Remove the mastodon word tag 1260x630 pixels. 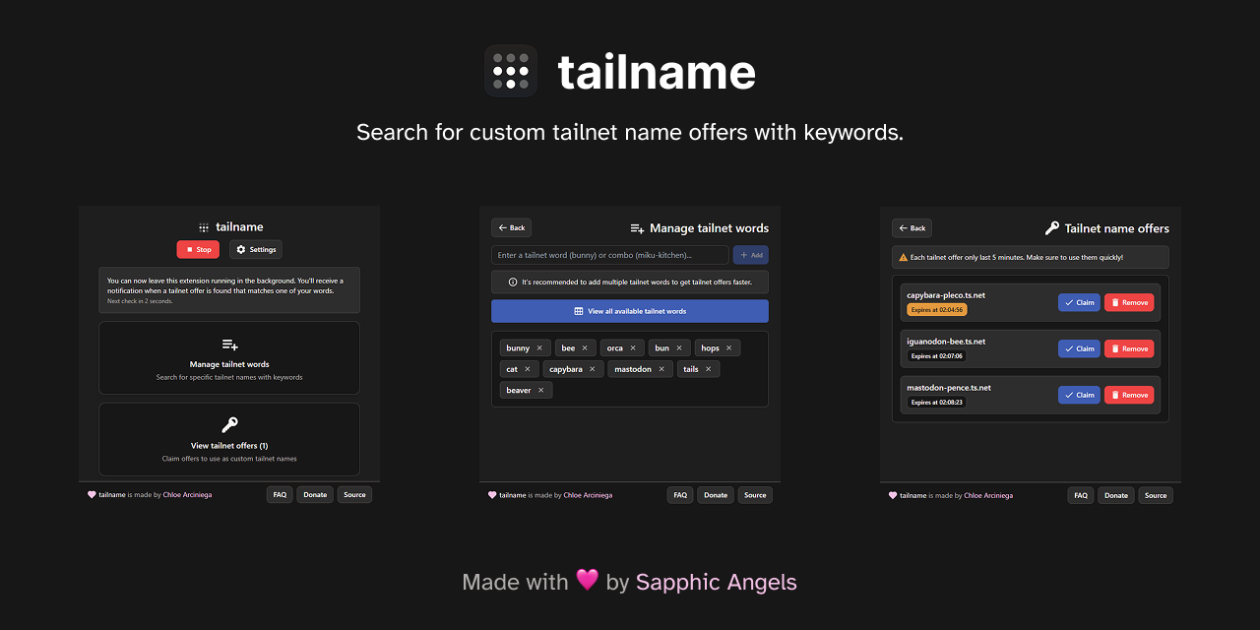click(x=661, y=369)
